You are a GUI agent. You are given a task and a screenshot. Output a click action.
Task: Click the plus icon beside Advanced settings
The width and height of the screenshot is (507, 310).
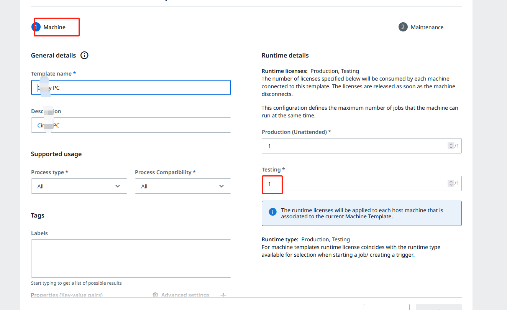pyautogui.click(x=223, y=295)
